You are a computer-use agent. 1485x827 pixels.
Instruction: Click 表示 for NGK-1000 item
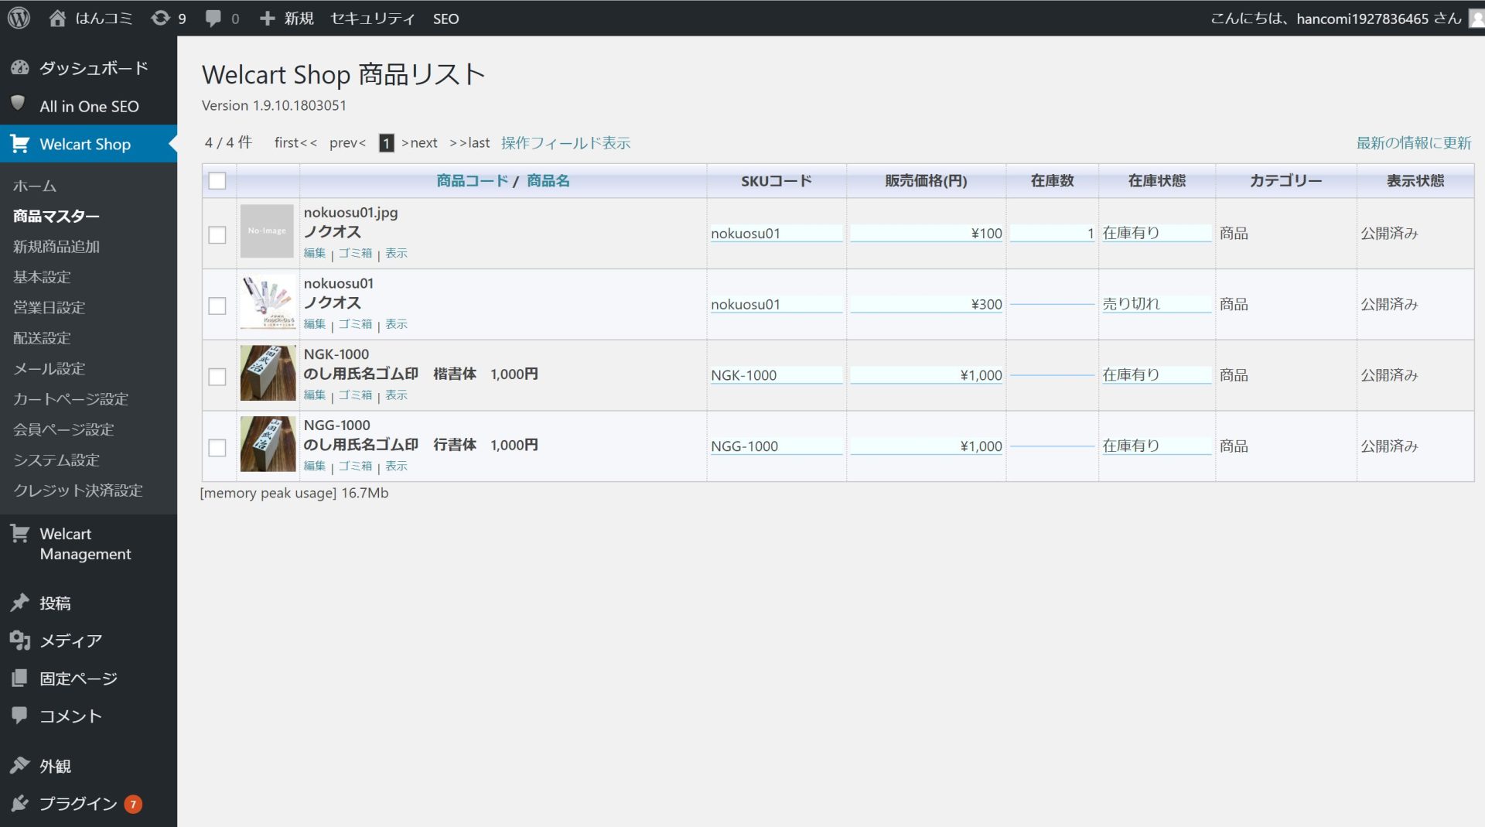pos(396,395)
